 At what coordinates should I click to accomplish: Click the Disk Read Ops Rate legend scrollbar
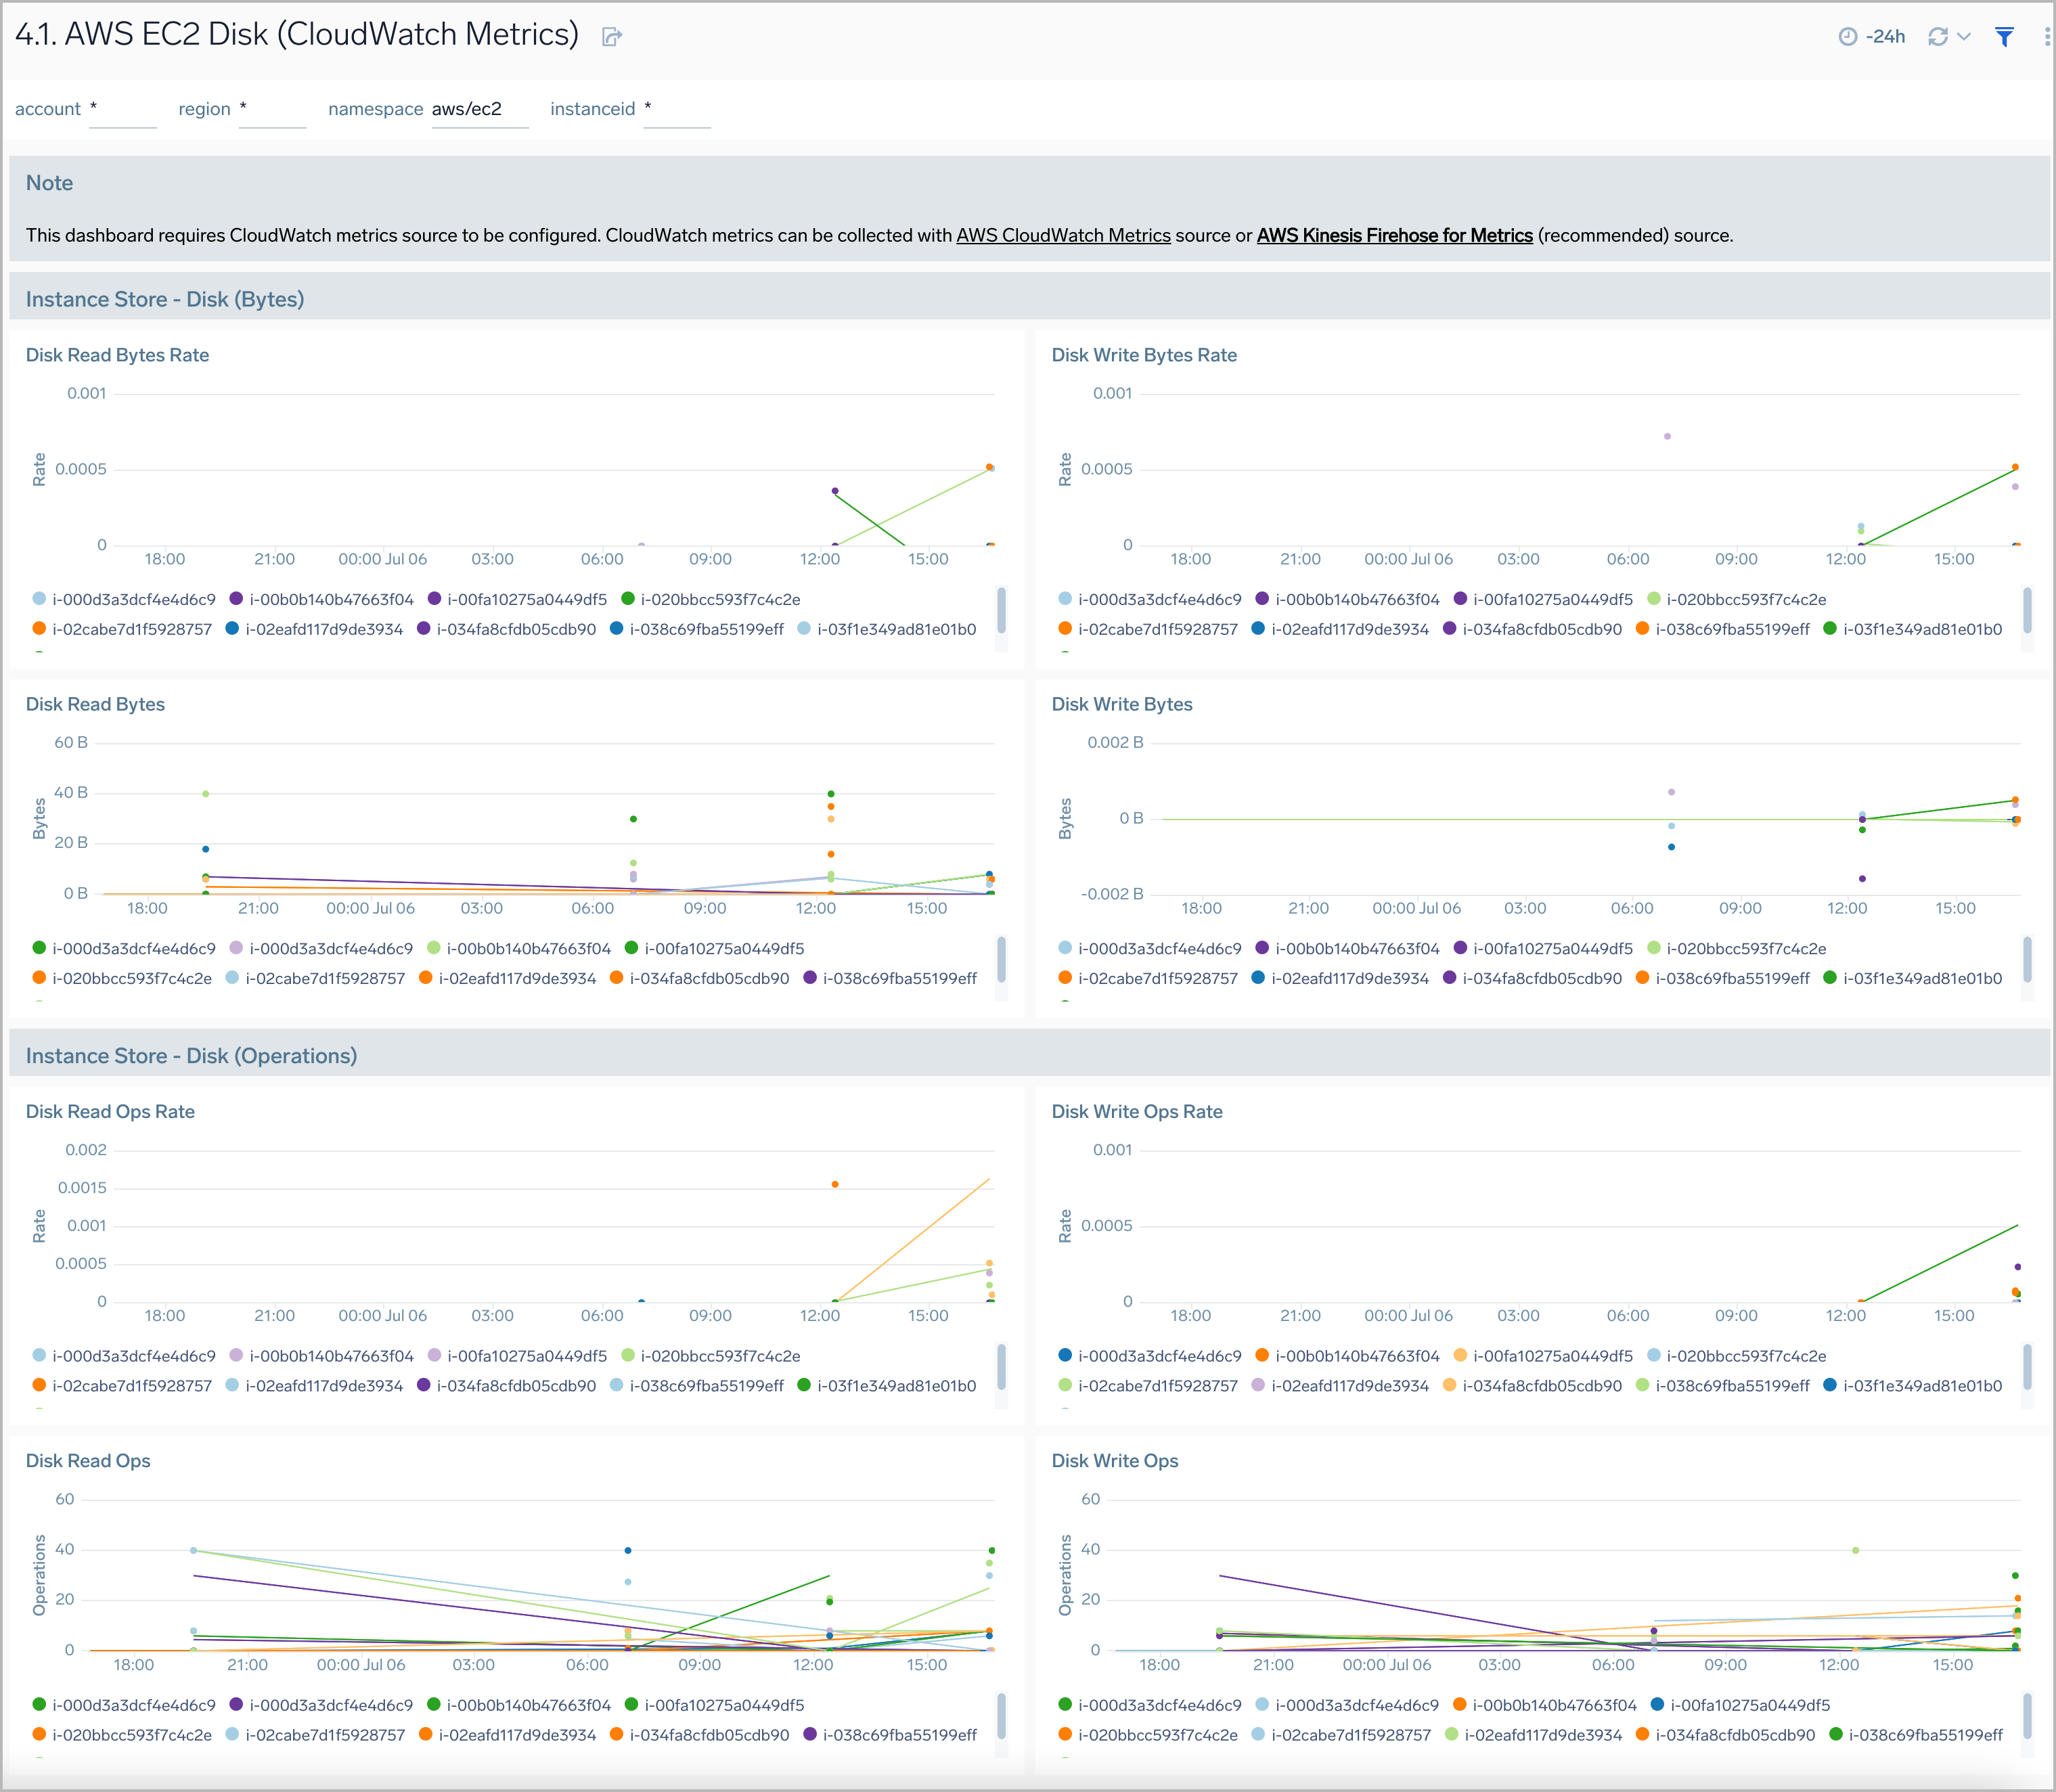(1001, 1368)
